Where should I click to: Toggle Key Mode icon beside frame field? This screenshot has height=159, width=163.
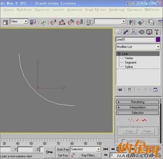(106, 155)
